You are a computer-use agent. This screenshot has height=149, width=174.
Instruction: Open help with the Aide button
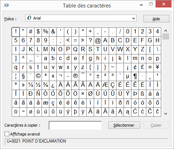pyautogui.click(x=156, y=19)
